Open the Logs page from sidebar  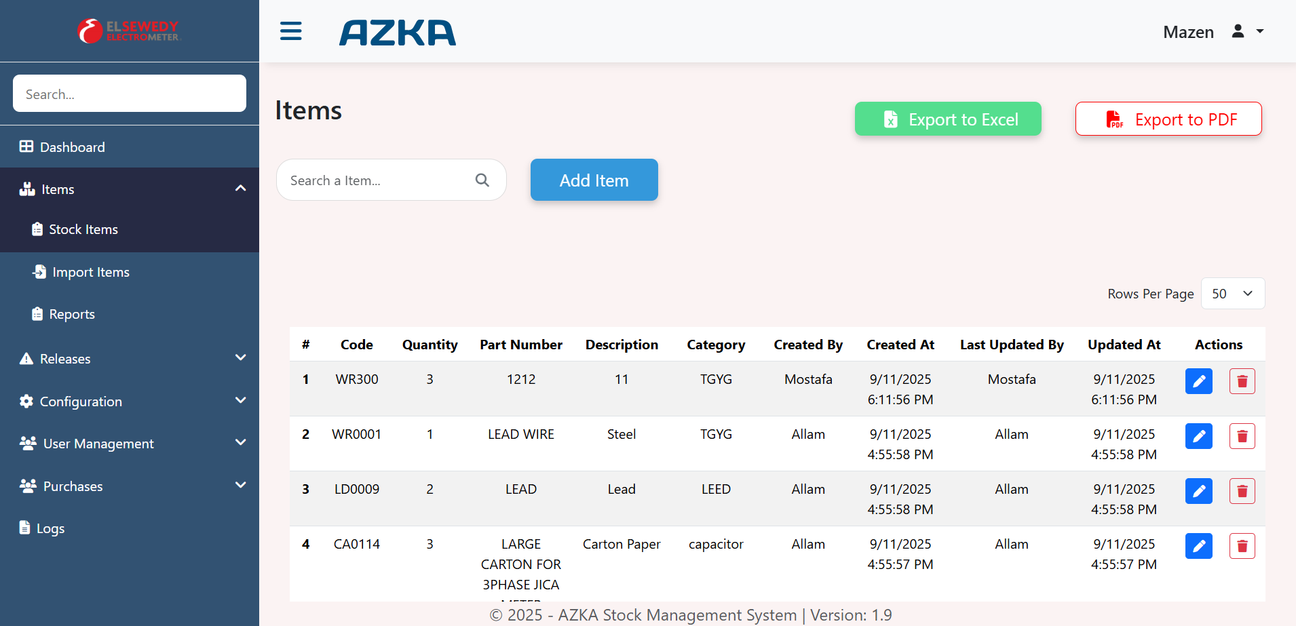(x=50, y=528)
